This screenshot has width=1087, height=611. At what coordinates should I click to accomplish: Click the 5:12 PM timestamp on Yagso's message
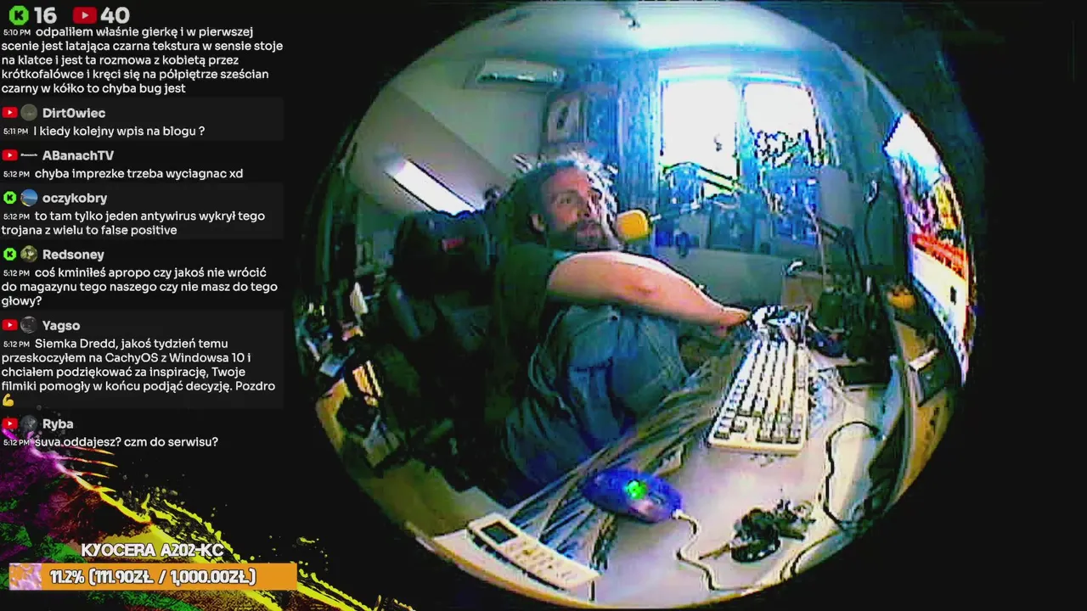(16, 345)
